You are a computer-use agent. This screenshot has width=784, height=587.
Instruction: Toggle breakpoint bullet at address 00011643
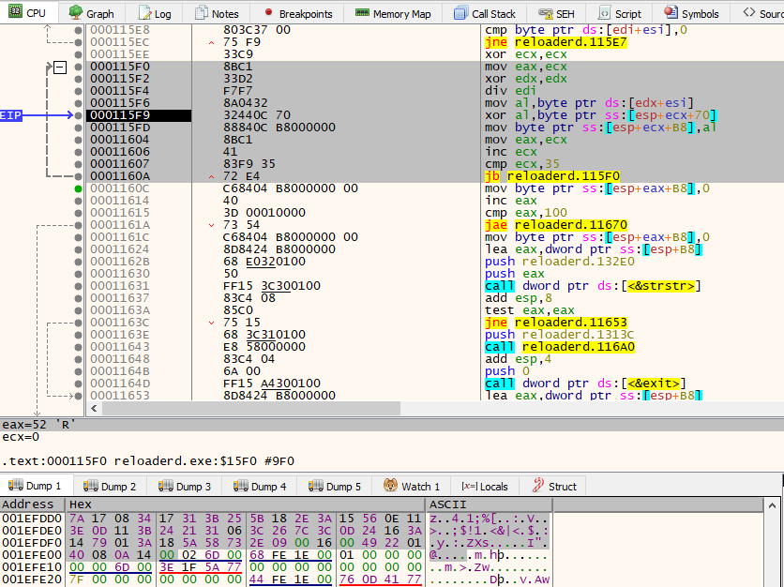[x=78, y=347]
